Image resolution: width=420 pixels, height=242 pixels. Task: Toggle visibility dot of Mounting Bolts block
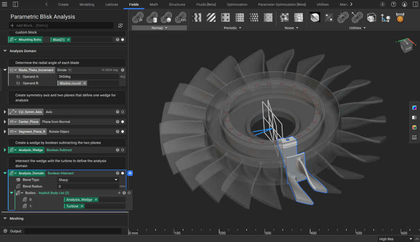[x=123, y=40]
